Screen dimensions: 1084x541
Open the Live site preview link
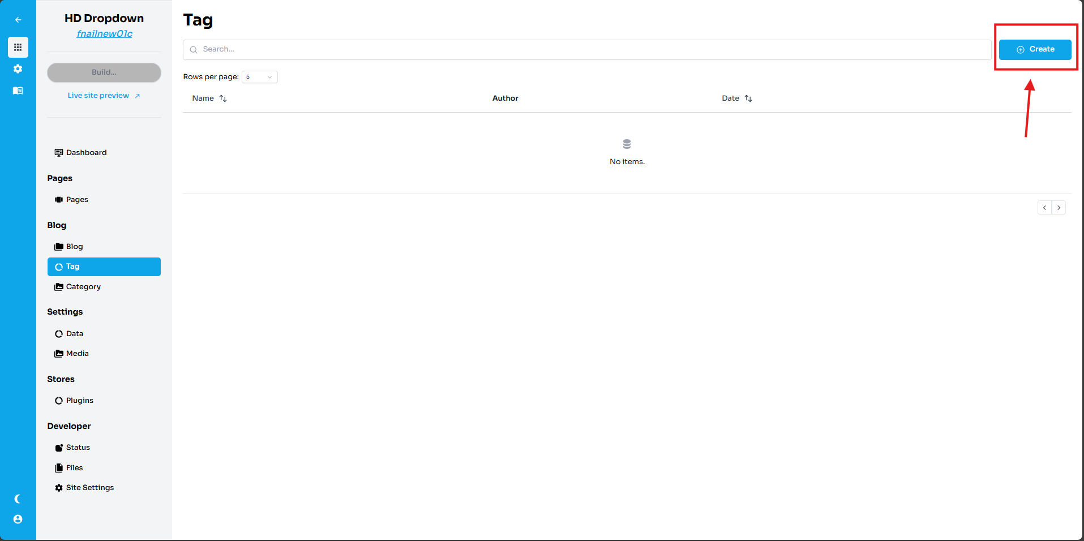click(104, 96)
